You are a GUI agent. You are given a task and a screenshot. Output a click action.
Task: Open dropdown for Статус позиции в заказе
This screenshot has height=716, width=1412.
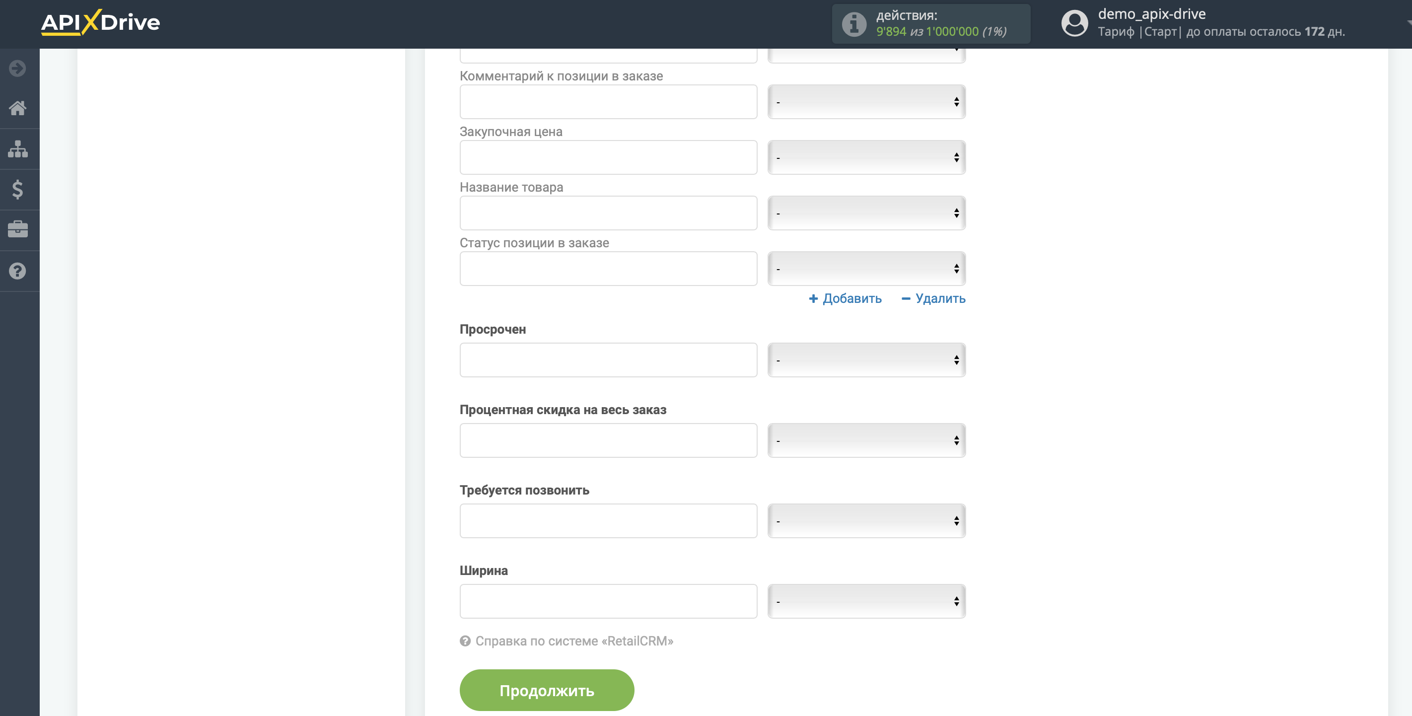[x=866, y=269]
